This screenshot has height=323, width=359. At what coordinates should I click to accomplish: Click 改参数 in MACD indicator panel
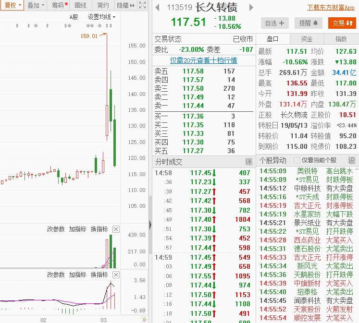click(x=56, y=275)
